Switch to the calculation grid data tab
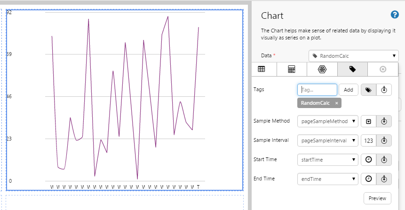This screenshot has height=210, width=405. click(x=292, y=69)
